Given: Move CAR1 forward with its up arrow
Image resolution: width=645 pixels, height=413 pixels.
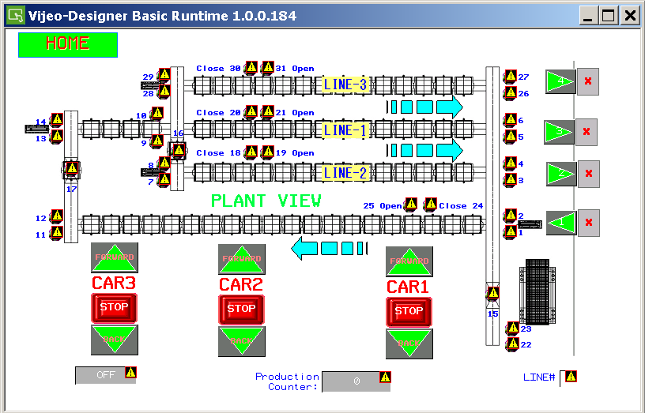Looking at the screenshot, I should [409, 261].
